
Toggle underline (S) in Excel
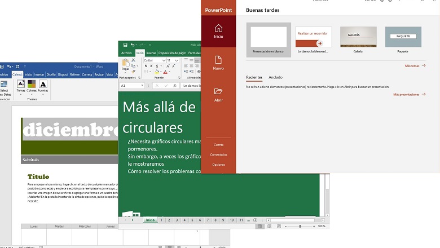157,66
